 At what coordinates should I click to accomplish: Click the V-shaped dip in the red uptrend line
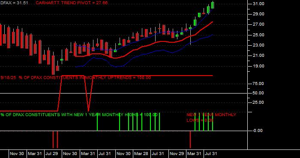tap(88, 94)
